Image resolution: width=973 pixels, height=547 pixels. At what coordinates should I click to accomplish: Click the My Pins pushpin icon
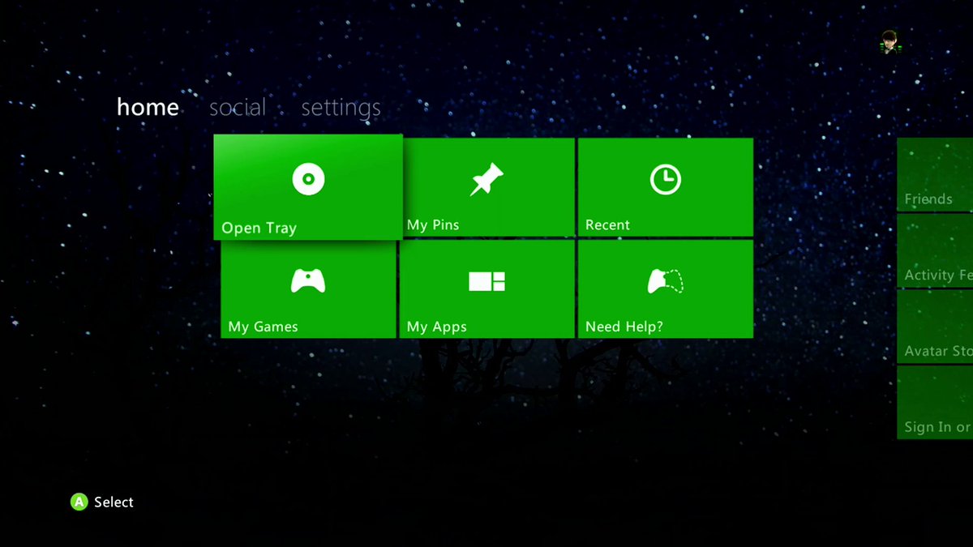486,180
